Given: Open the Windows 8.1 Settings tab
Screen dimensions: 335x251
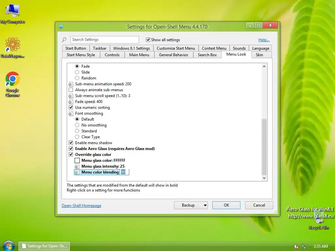Looking at the screenshot, I should click(x=132, y=48).
